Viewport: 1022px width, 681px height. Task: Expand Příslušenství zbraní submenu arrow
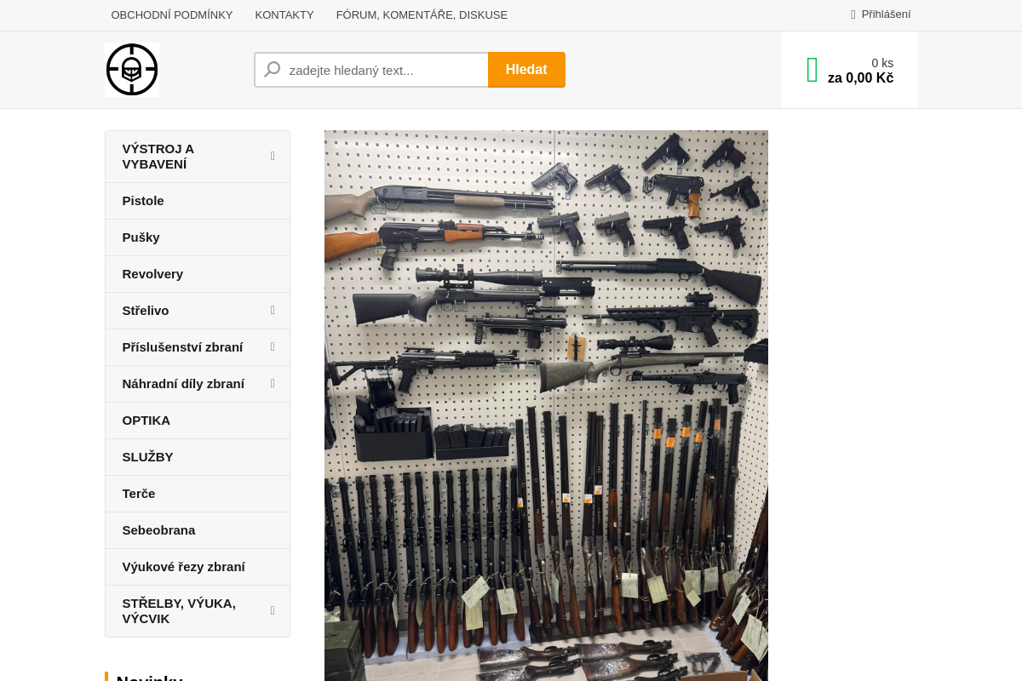click(273, 347)
